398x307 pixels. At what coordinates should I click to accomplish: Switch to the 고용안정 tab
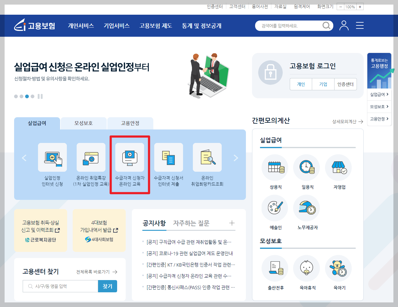(x=130, y=123)
